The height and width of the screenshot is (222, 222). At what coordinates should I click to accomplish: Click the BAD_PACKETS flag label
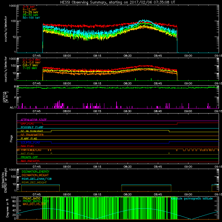(x=30, y=161)
